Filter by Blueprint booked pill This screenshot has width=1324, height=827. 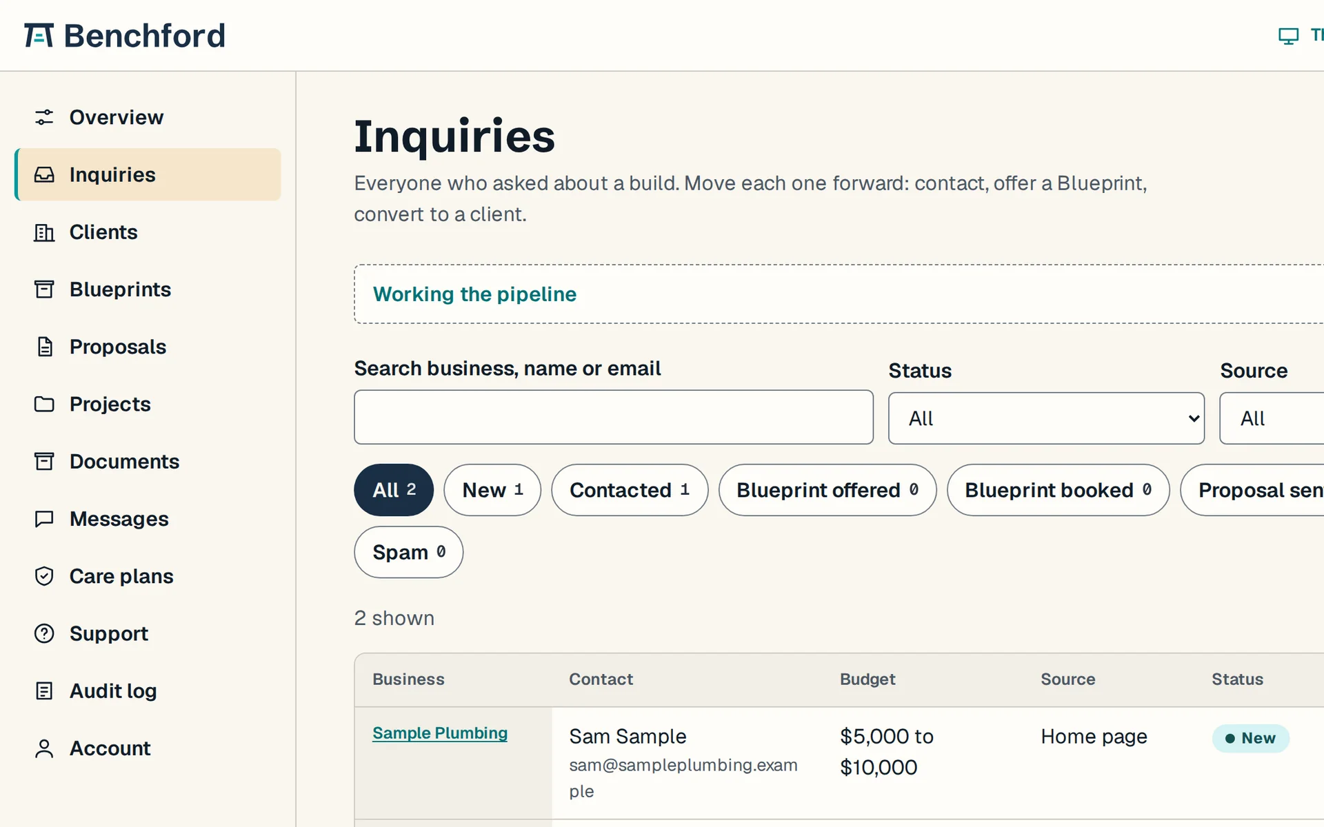(x=1059, y=490)
